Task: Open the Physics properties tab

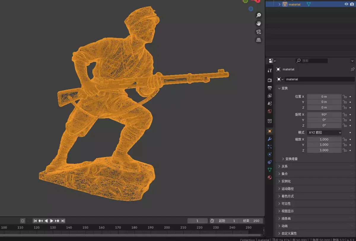Action: (270, 154)
